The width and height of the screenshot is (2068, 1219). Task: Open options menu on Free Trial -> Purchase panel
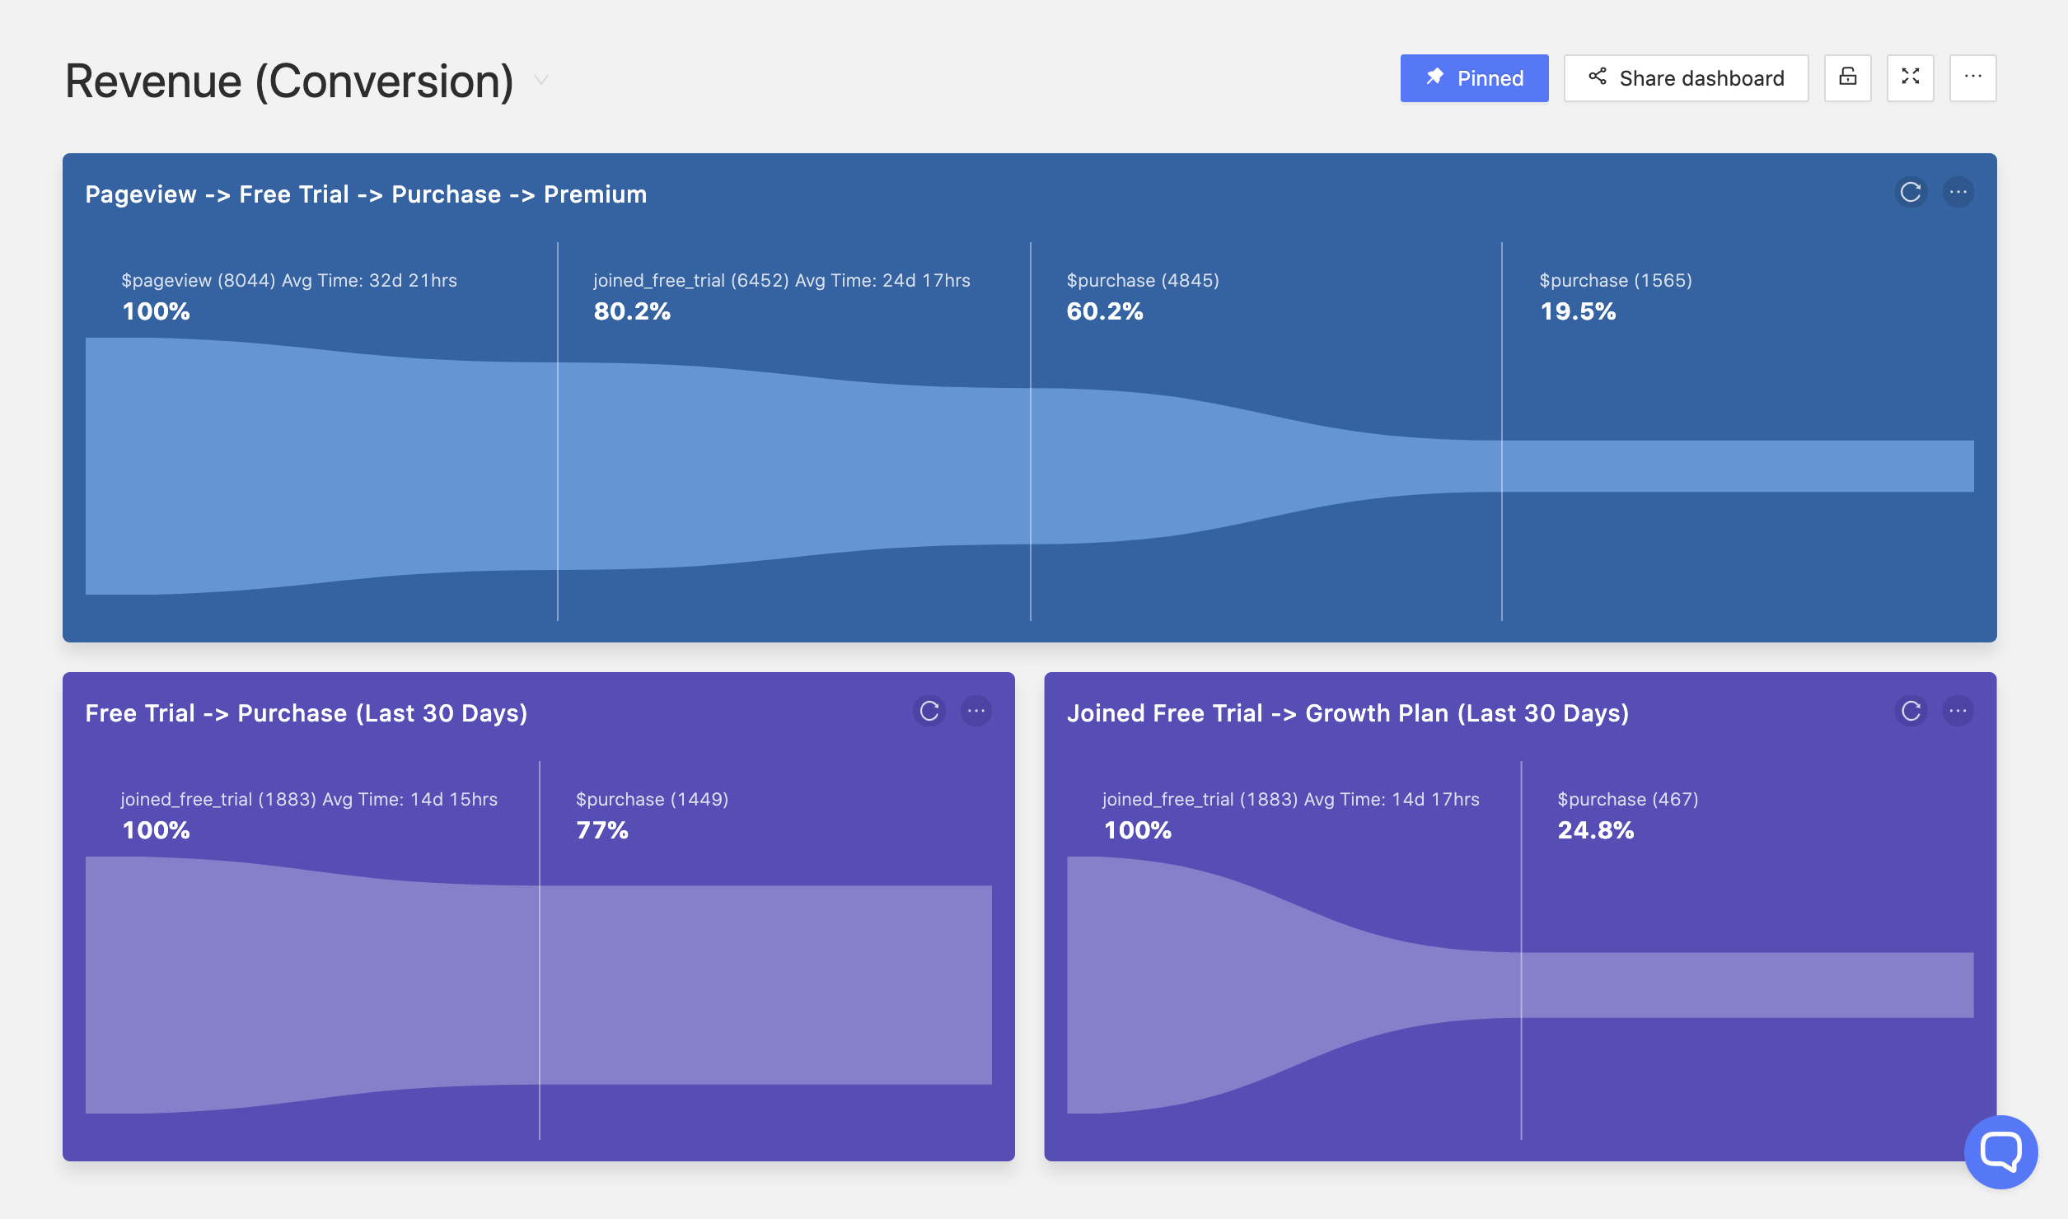pyautogui.click(x=976, y=712)
